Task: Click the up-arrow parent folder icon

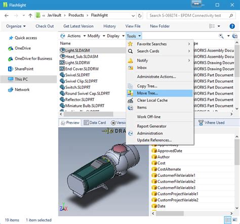Action: pyautogui.click(x=30, y=16)
